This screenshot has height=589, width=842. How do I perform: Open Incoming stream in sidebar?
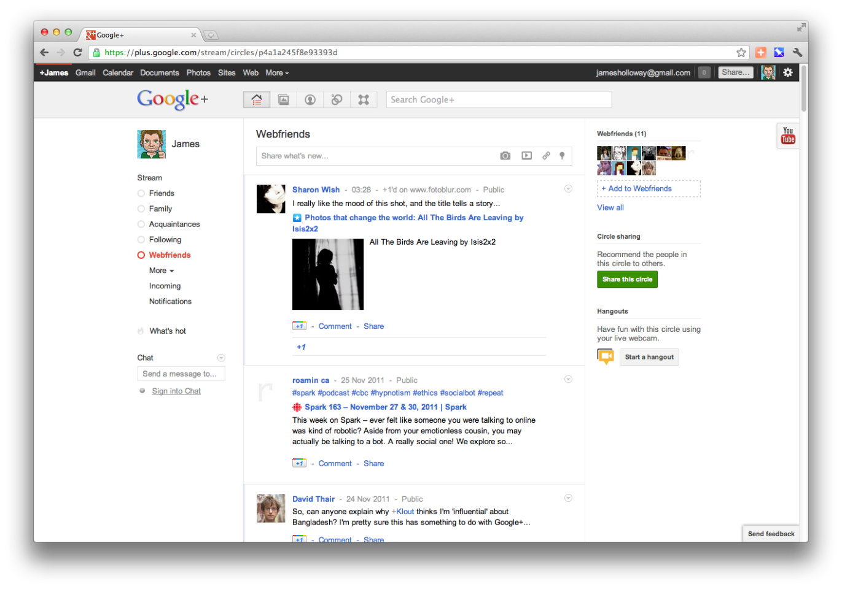tap(165, 286)
